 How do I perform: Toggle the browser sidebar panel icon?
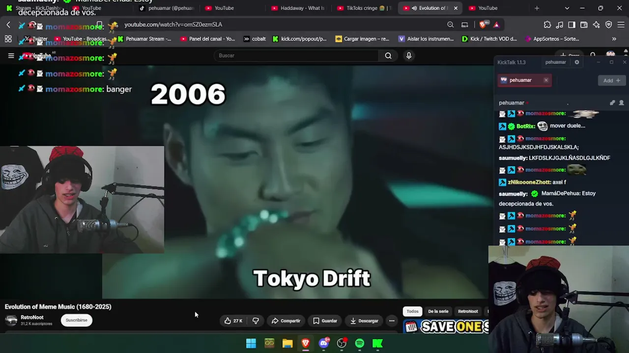click(x=572, y=25)
